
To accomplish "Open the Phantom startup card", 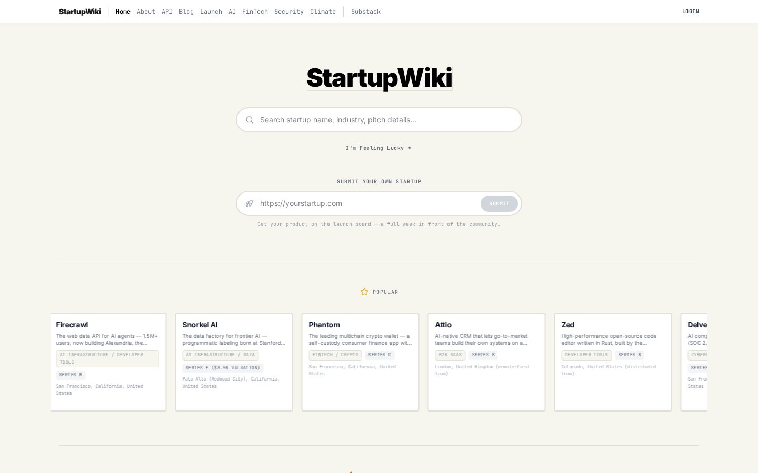I will pos(360,362).
